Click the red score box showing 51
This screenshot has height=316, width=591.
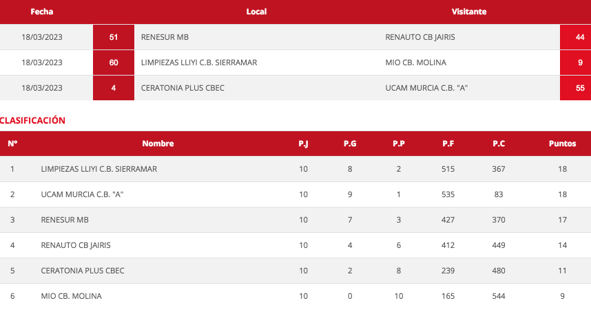pyautogui.click(x=114, y=37)
